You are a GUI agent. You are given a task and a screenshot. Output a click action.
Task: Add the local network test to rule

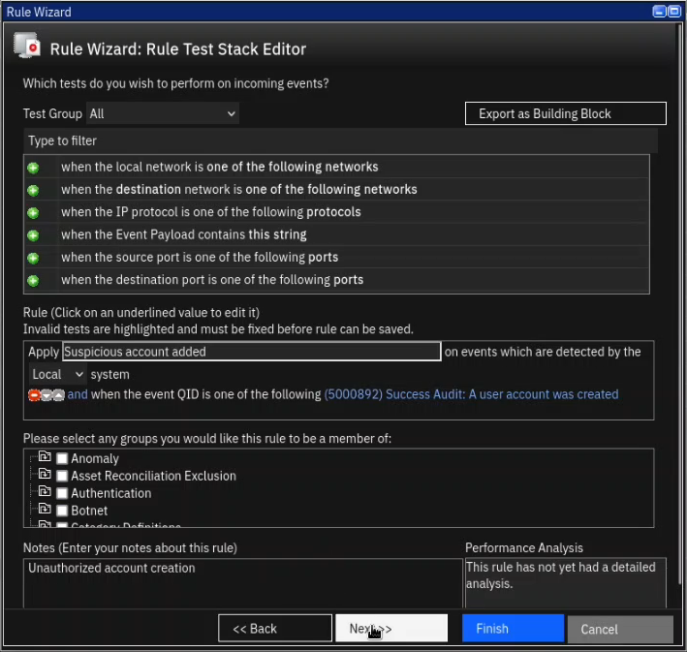coord(33,167)
